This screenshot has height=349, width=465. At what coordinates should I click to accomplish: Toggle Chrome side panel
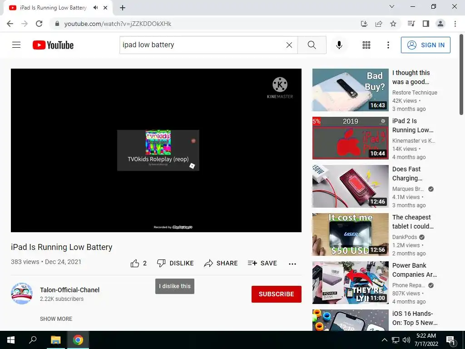click(426, 24)
